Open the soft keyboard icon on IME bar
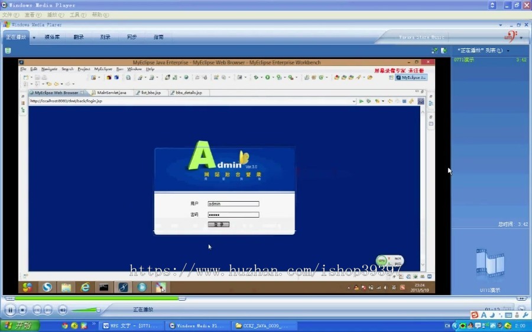Image resolution: width=532 pixels, height=332 pixels. click(508, 315)
